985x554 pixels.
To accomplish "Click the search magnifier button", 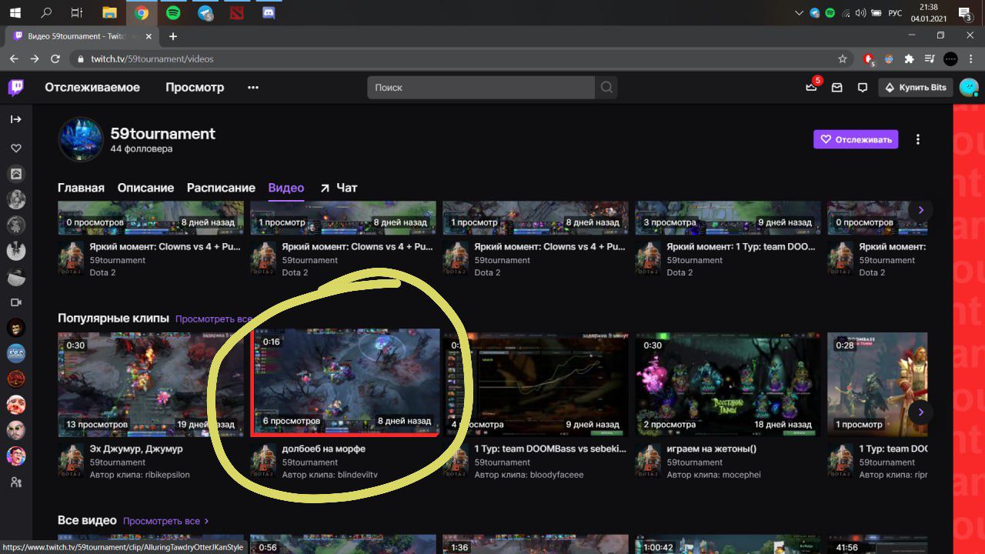I will click(606, 88).
